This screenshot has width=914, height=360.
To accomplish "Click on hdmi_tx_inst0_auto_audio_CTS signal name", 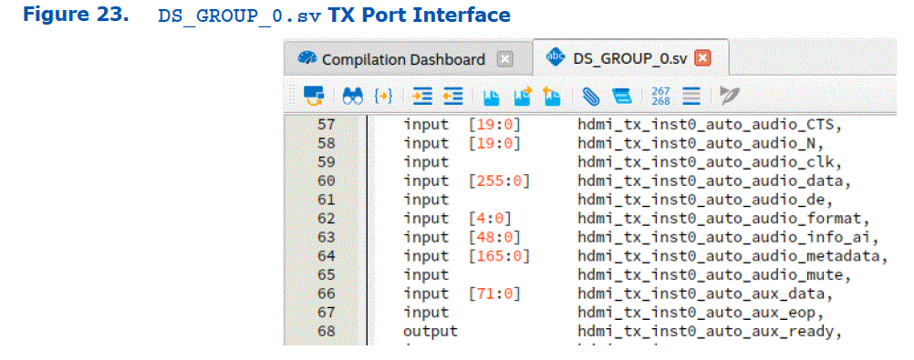I will tap(708, 125).
